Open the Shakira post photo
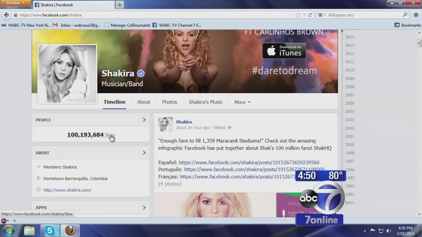The image size is (422, 237). point(215,205)
